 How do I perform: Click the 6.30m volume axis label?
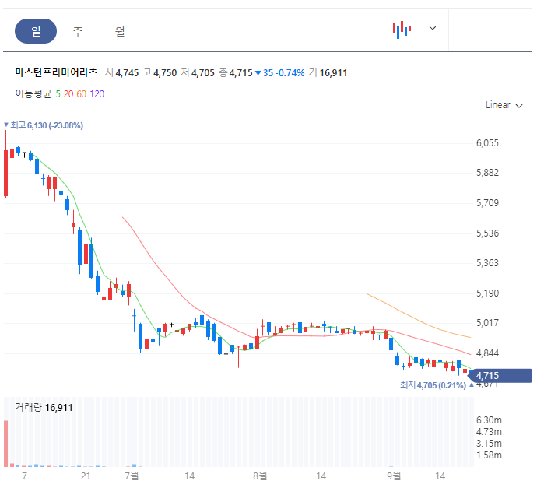(489, 420)
